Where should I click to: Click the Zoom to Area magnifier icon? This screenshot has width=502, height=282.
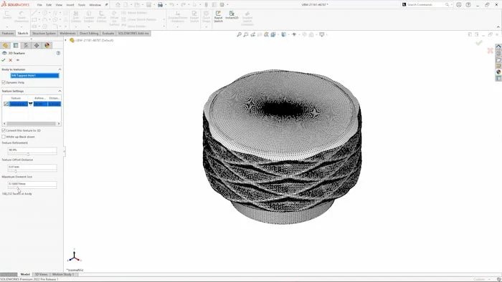click(246, 34)
